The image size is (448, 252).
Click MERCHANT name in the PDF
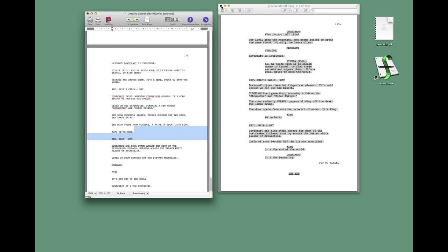(x=293, y=48)
